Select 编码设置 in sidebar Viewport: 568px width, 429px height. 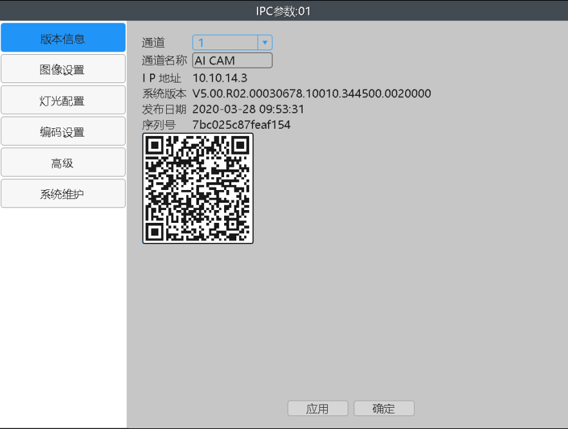tap(63, 131)
